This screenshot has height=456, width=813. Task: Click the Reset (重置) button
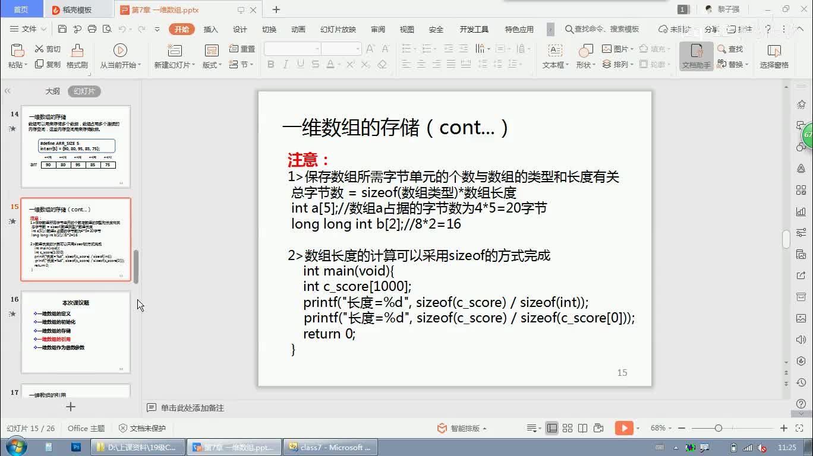click(242, 49)
